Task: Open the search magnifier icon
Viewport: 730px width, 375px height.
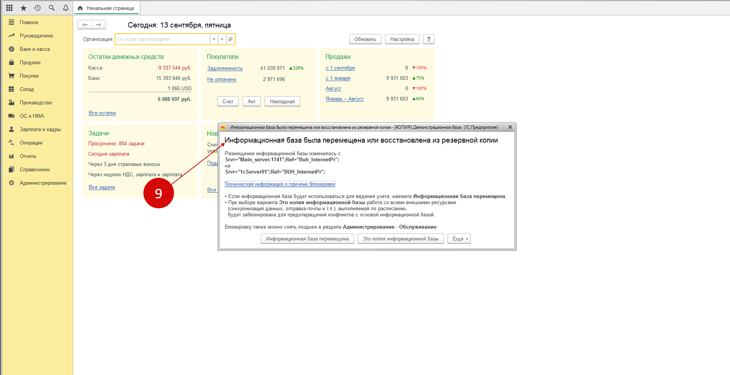Action: 52,8
